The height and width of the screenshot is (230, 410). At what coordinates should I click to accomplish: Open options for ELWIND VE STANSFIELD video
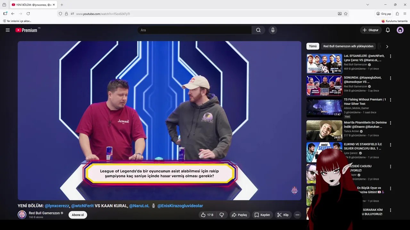tap(390, 145)
